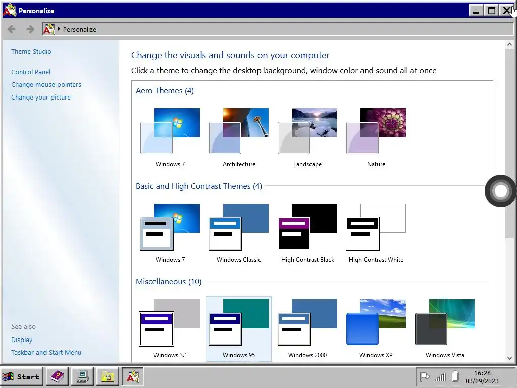Viewport: 517px width, 388px height.
Task: Click the Miscellaneous (10) heading
Action: 169,282
